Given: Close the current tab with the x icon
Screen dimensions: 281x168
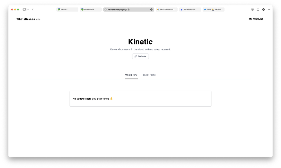Looking at the screenshot, I should tap(106, 10).
